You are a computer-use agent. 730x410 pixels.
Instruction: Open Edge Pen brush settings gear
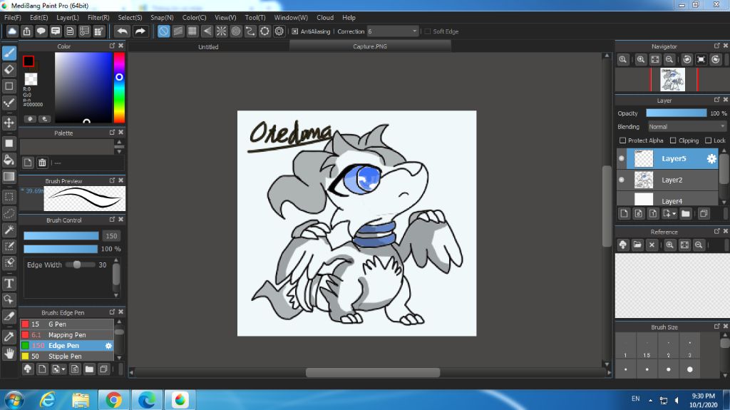pos(108,346)
